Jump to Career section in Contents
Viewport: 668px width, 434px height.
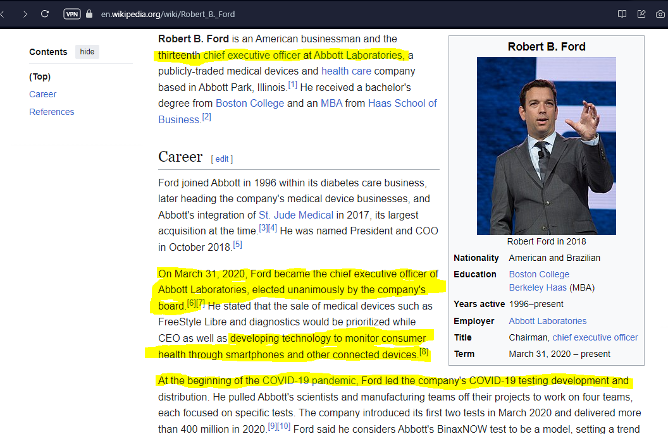click(x=42, y=94)
